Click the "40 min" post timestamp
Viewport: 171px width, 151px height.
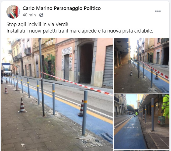(29, 15)
